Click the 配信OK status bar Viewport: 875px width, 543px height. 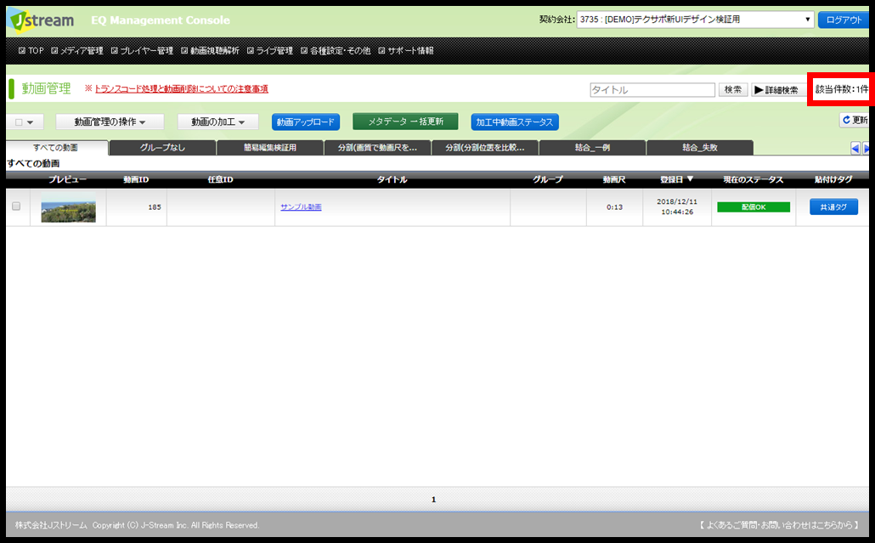(754, 207)
